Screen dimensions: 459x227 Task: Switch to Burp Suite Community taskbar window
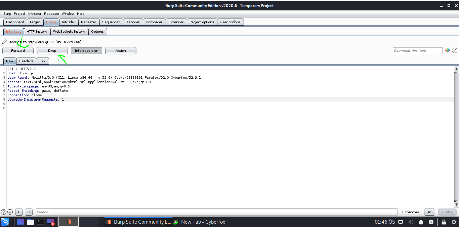pos(138,222)
